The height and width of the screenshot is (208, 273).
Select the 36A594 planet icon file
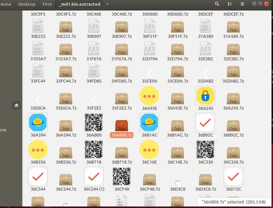[x=38, y=122]
